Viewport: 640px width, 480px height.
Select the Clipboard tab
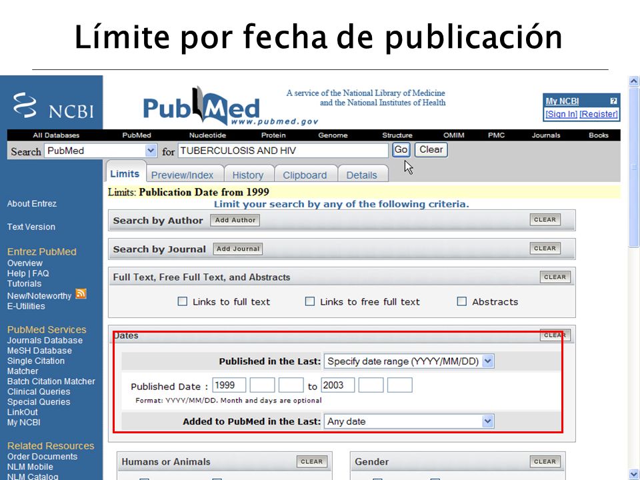pyautogui.click(x=305, y=175)
